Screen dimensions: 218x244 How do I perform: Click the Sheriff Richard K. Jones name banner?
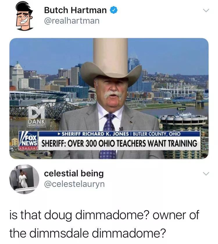pyautogui.click(x=119, y=134)
